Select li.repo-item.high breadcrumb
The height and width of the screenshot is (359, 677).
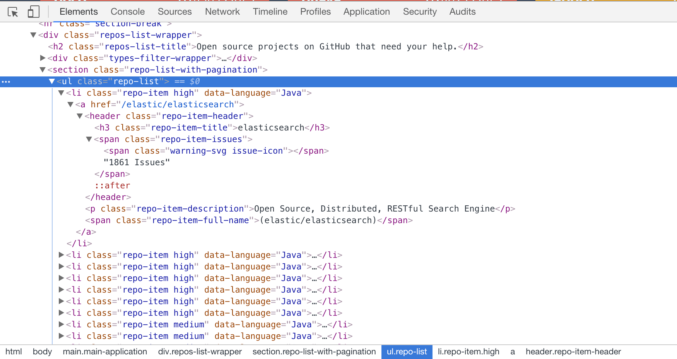(x=468, y=352)
